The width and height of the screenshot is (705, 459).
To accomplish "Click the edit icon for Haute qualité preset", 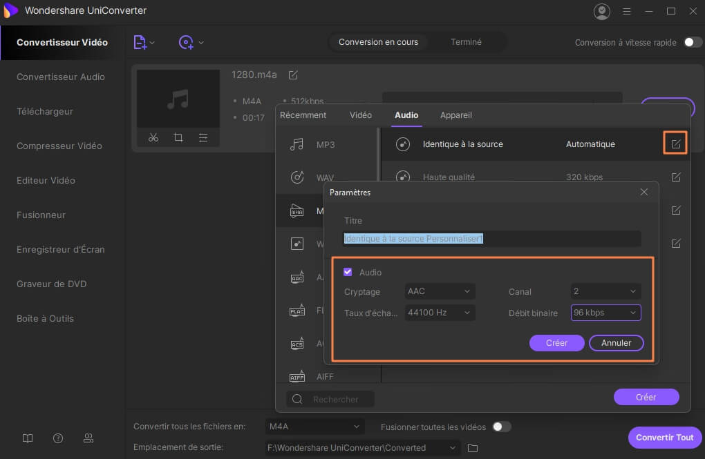I will tap(676, 177).
